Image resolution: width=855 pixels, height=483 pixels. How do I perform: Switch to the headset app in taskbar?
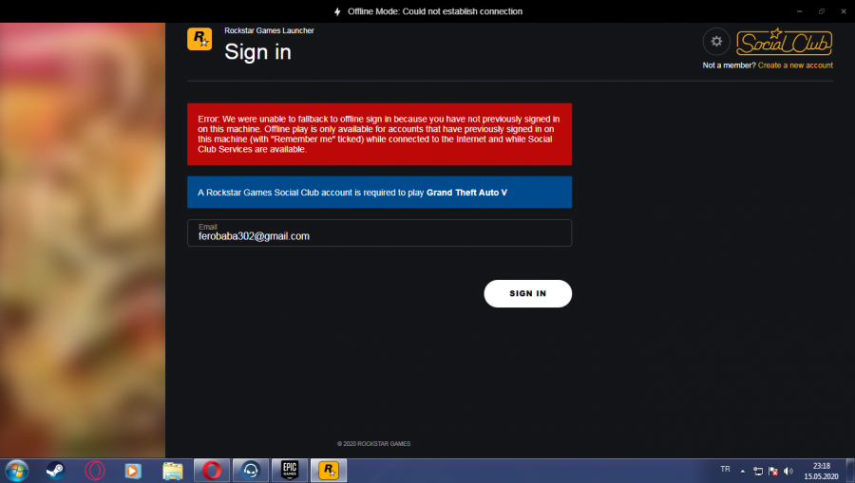click(251, 471)
